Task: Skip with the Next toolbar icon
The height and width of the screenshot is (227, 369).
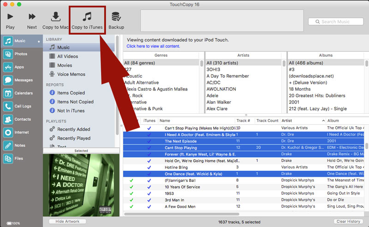Action: [32, 17]
